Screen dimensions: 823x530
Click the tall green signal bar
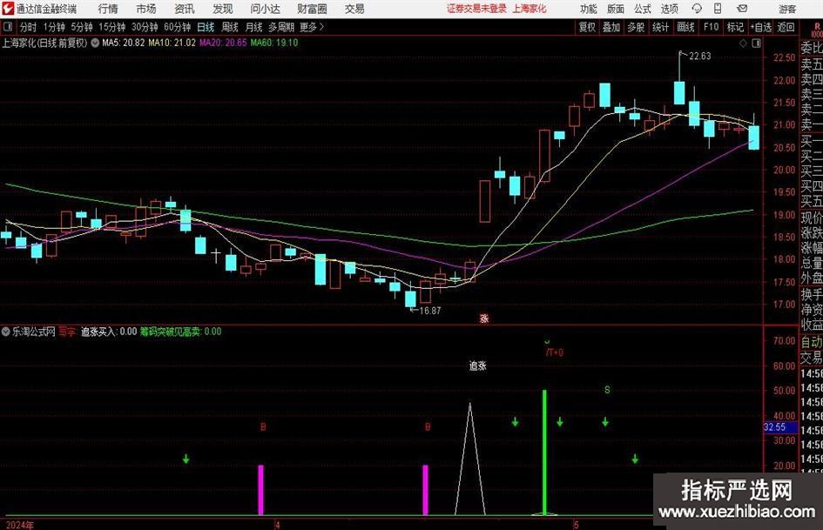[x=545, y=453]
